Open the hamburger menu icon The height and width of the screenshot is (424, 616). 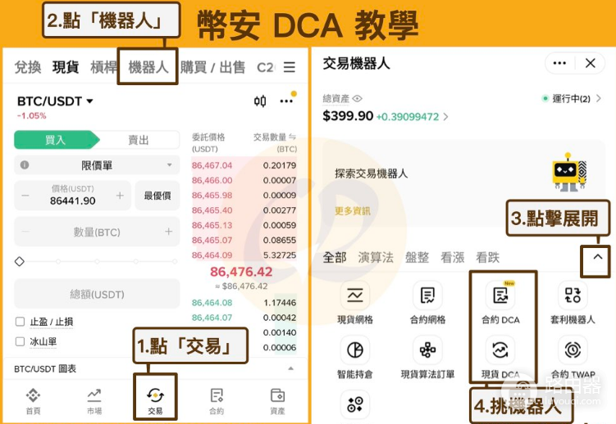coord(290,67)
